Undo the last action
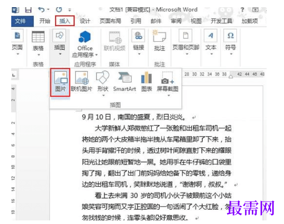284x224 pixels. coord(41,9)
